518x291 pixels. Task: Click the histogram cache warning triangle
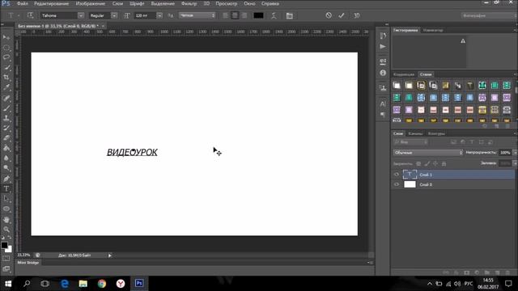463,41
